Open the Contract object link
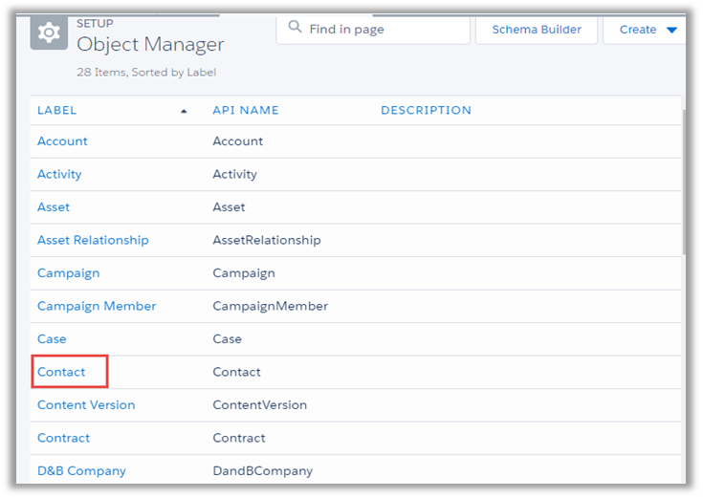Image resolution: width=703 pixels, height=498 pixels. pyautogui.click(x=63, y=438)
